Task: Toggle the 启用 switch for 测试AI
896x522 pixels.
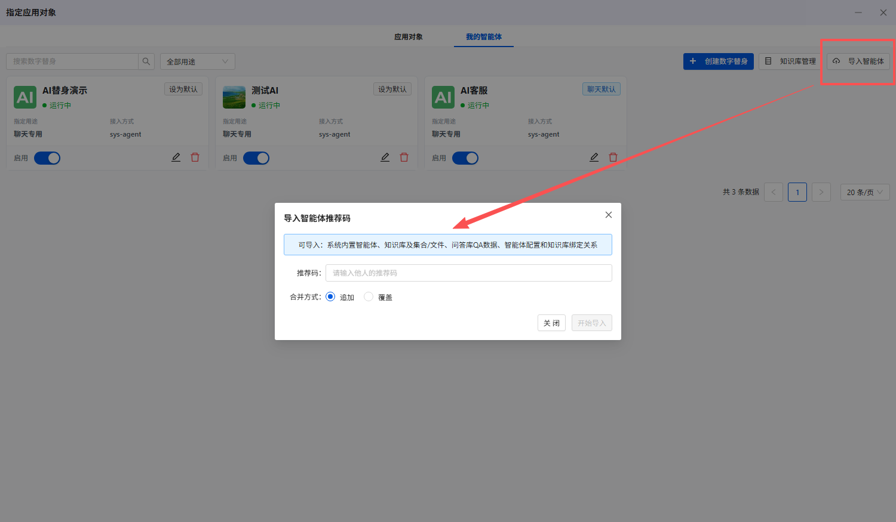Action: [256, 158]
